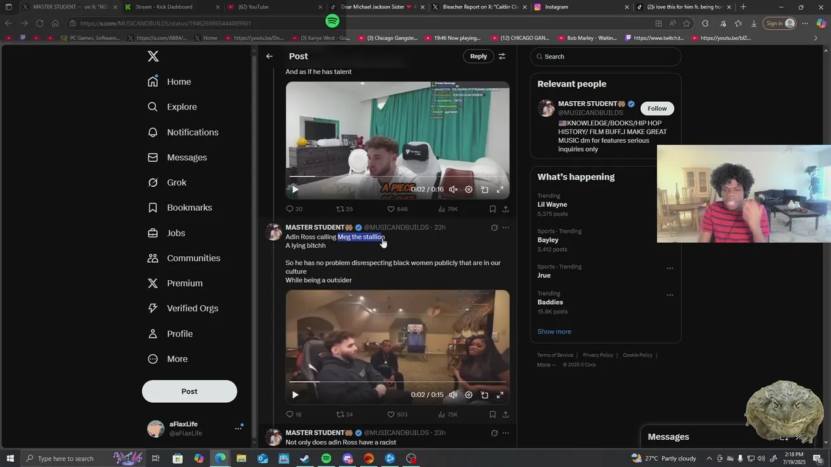Open Verified Orgs in the sidebar
Viewport: 831px width, 467px height.
[x=182, y=309]
